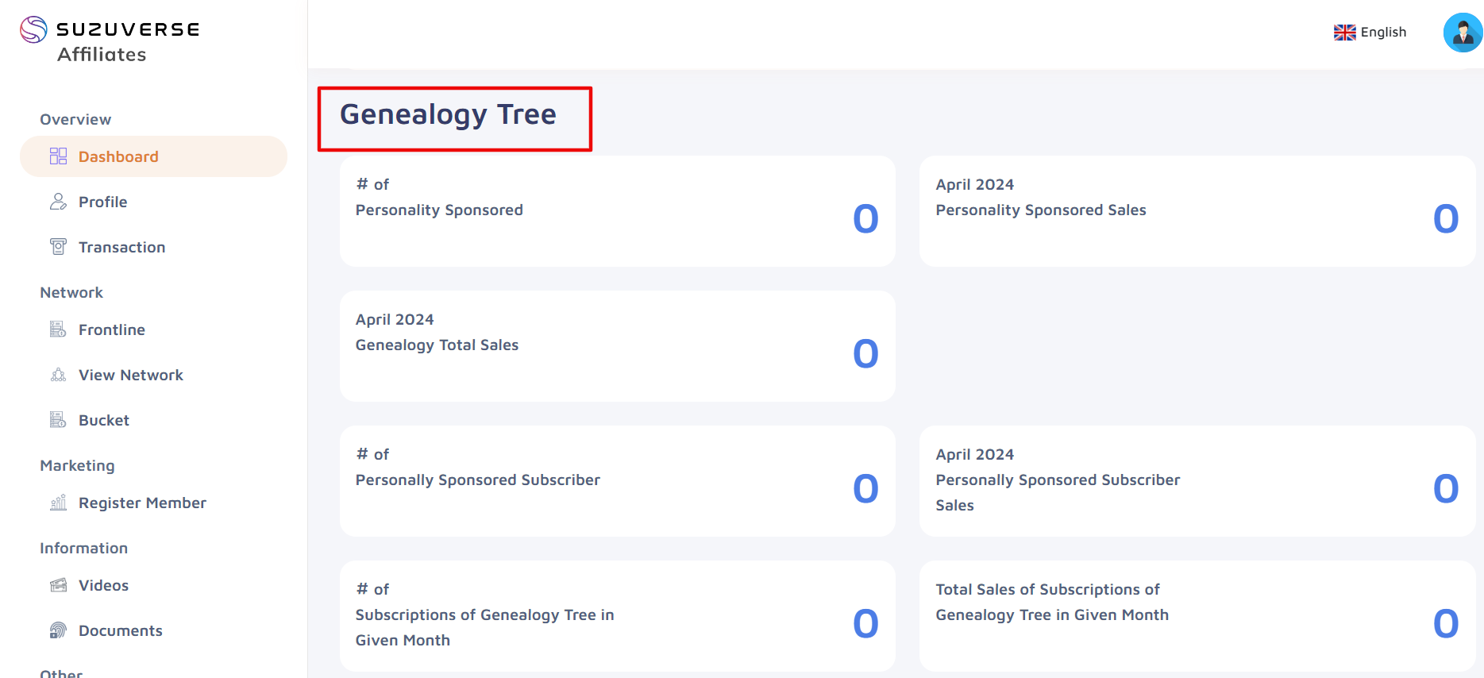This screenshot has width=1484, height=678.
Task: Click the Dashboard grid icon
Action: [x=58, y=156]
